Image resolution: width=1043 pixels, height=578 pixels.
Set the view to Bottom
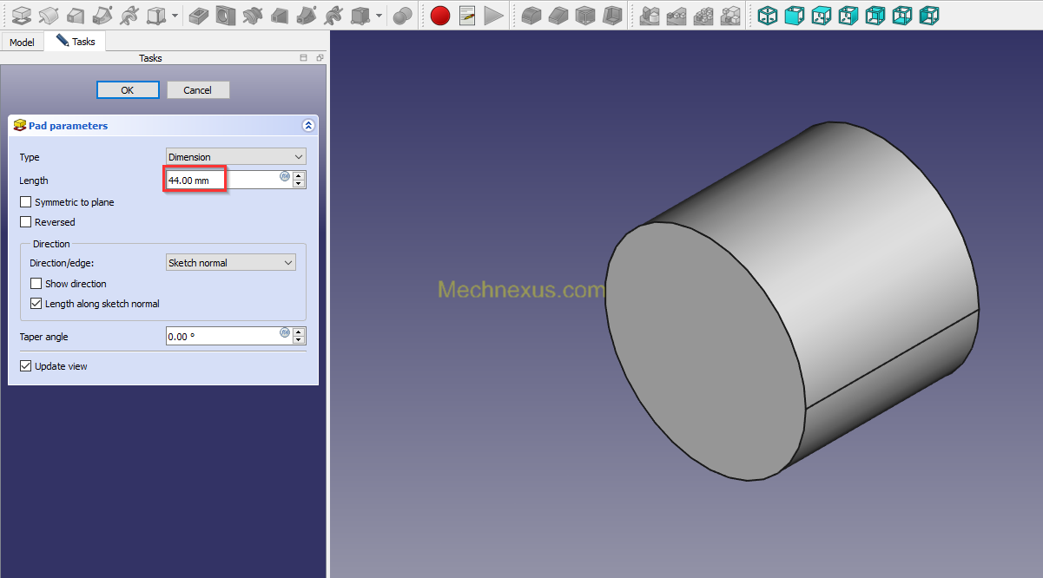point(902,15)
